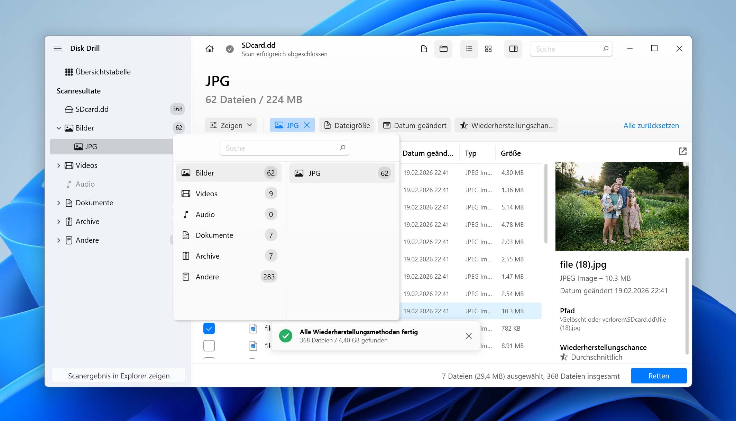Expand the Andere tree node
The height and width of the screenshot is (421, 736).
pyautogui.click(x=59, y=240)
